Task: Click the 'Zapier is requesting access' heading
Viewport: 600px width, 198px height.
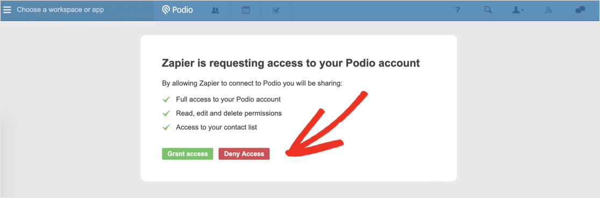Action: 291,63
